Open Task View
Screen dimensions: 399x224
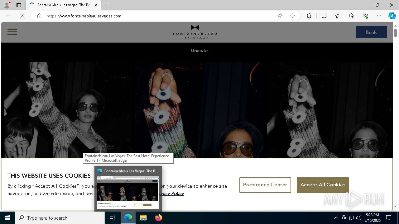(x=112, y=218)
